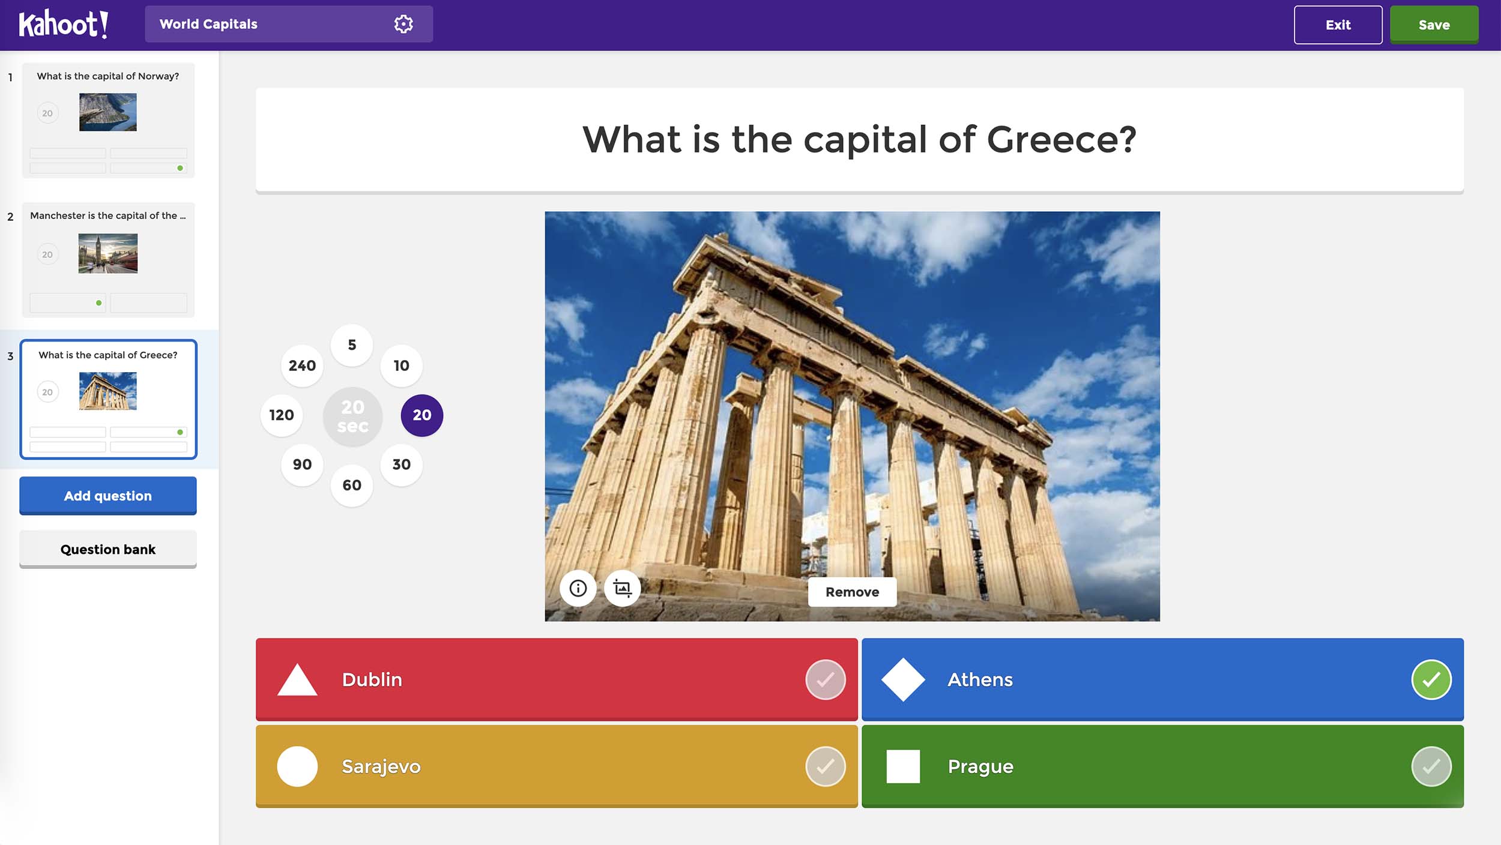Click the Question bank button

pyautogui.click(x=107, y=548)
